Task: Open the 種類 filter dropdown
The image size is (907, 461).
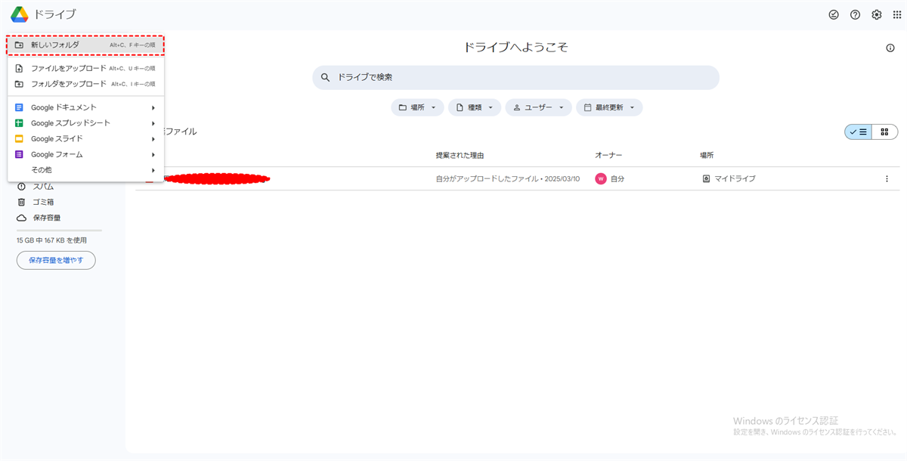Action: [x=475, y=107]
